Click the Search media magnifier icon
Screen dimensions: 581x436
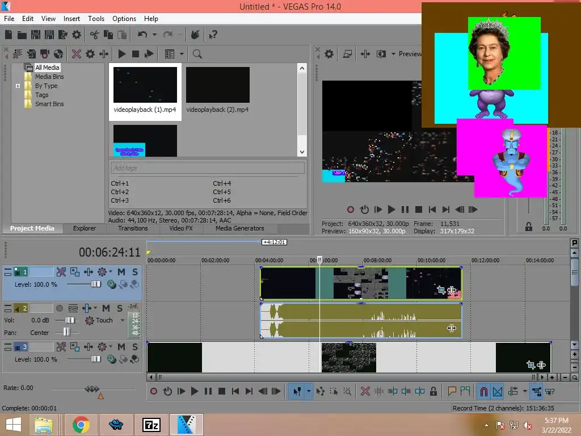(197, 54)
